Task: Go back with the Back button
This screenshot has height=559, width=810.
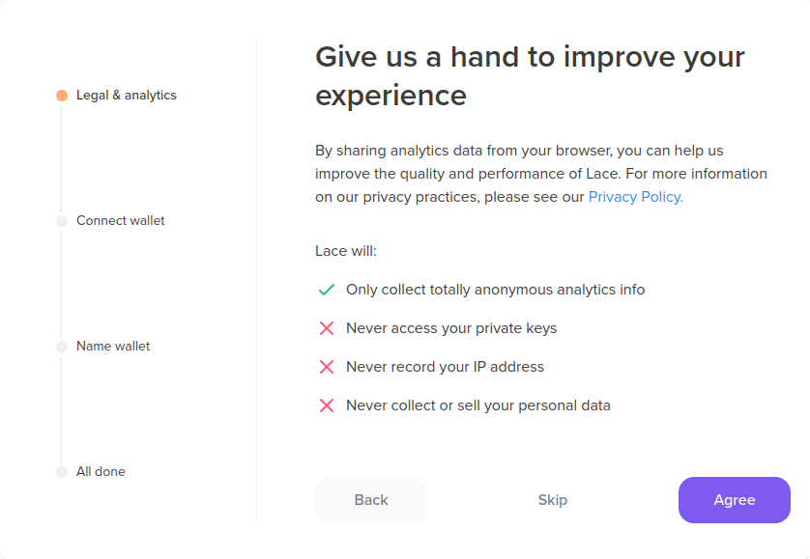Action: (371, 500)
